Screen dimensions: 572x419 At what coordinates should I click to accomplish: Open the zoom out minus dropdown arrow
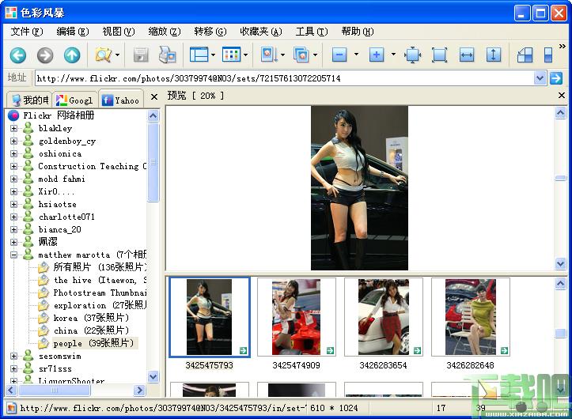tap(356, 55)
